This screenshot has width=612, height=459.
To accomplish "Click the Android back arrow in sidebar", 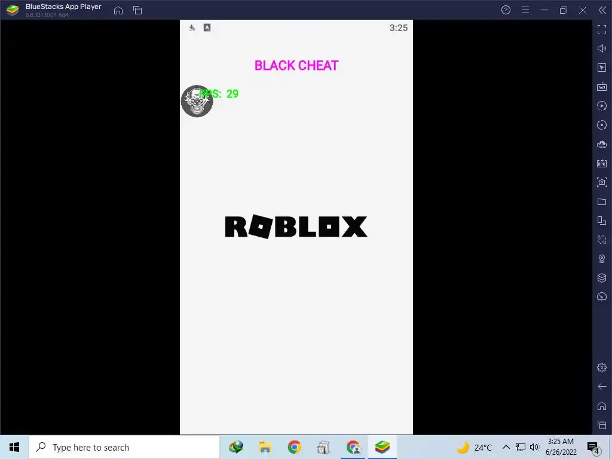I will [602, 387].
